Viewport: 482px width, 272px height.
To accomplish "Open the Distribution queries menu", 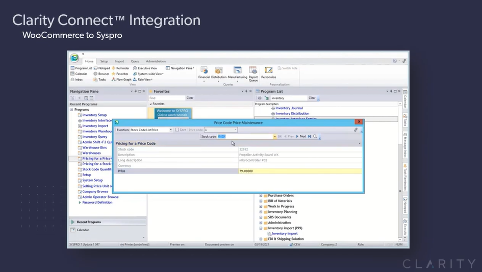I will click(x=219, y=74).
